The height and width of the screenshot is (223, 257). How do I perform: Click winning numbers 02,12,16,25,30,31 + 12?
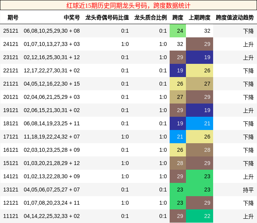[52, 57]
